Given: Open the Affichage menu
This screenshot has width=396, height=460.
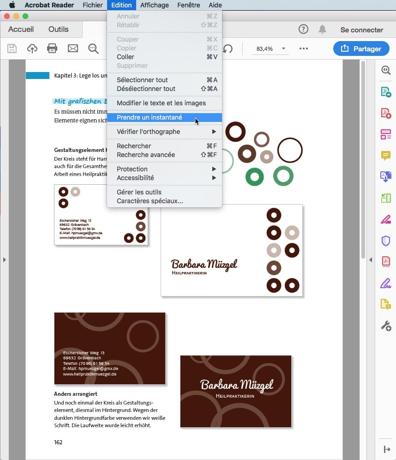Looking at the screenshot, I should [154, 5].
